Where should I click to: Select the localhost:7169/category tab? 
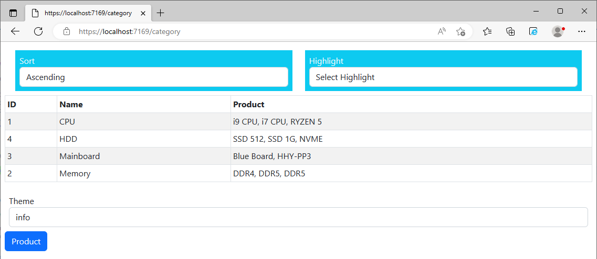88,13
